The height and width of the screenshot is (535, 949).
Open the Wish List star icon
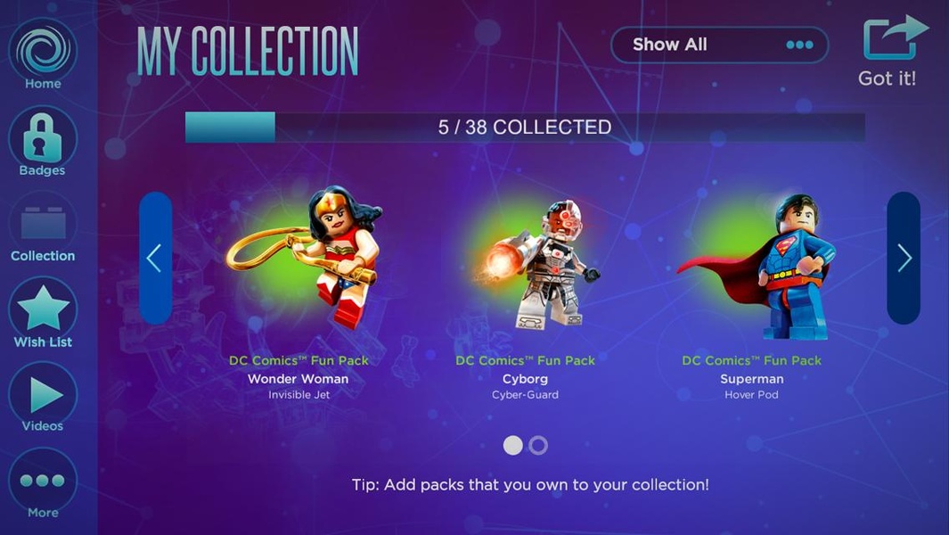(x=43, y=309)
